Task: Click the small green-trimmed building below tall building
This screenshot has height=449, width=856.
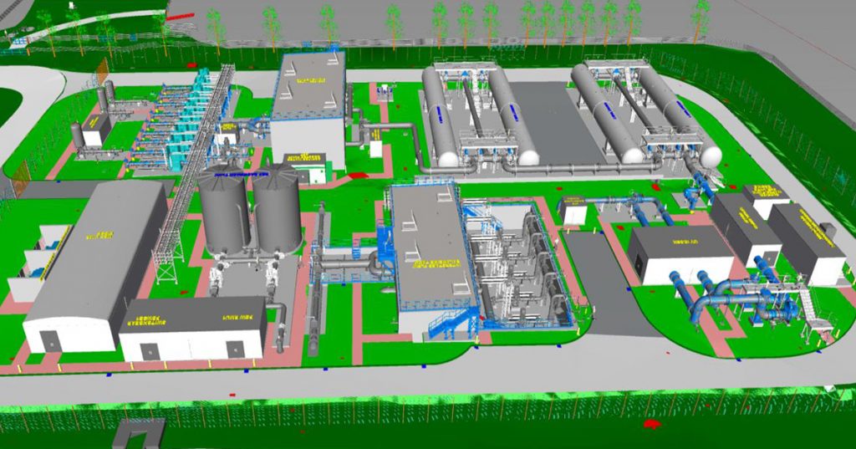Action: [306, 167]
